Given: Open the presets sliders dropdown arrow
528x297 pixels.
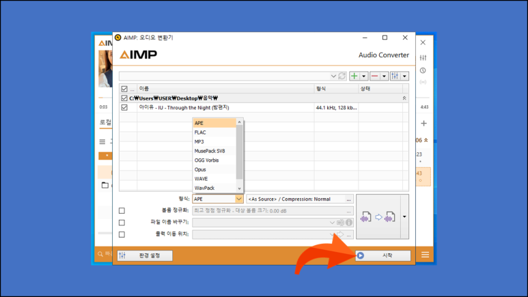Looking at the screenshot, I should (404, 76).
